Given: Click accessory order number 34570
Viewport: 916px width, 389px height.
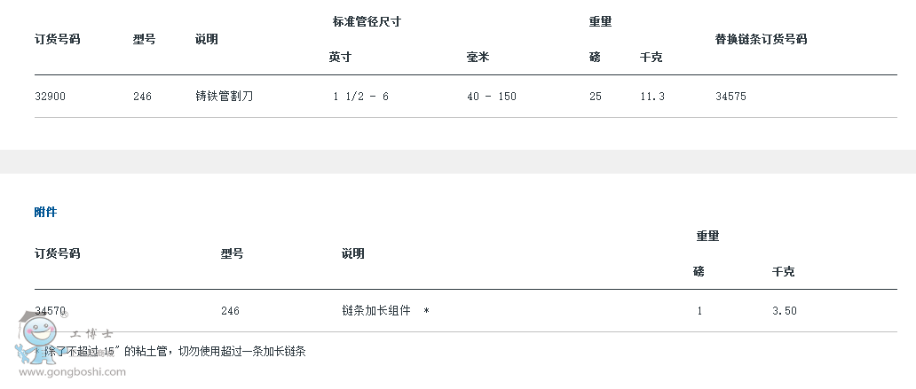Looking at the screenshot, I should (x=51, y=311).
